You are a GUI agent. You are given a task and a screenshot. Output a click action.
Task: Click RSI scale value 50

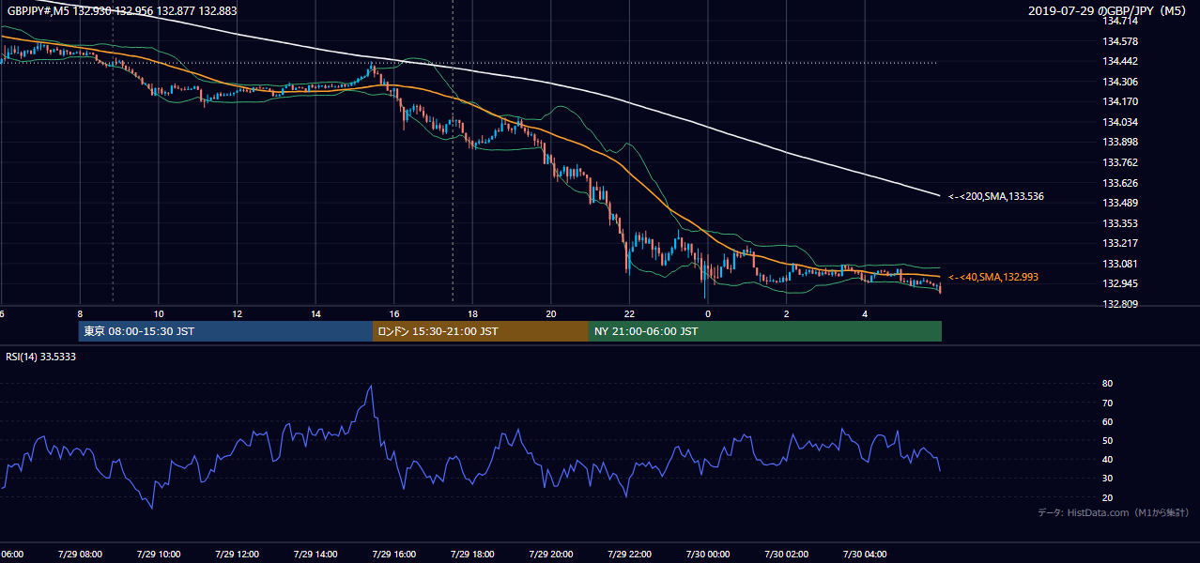(1107, 440)
